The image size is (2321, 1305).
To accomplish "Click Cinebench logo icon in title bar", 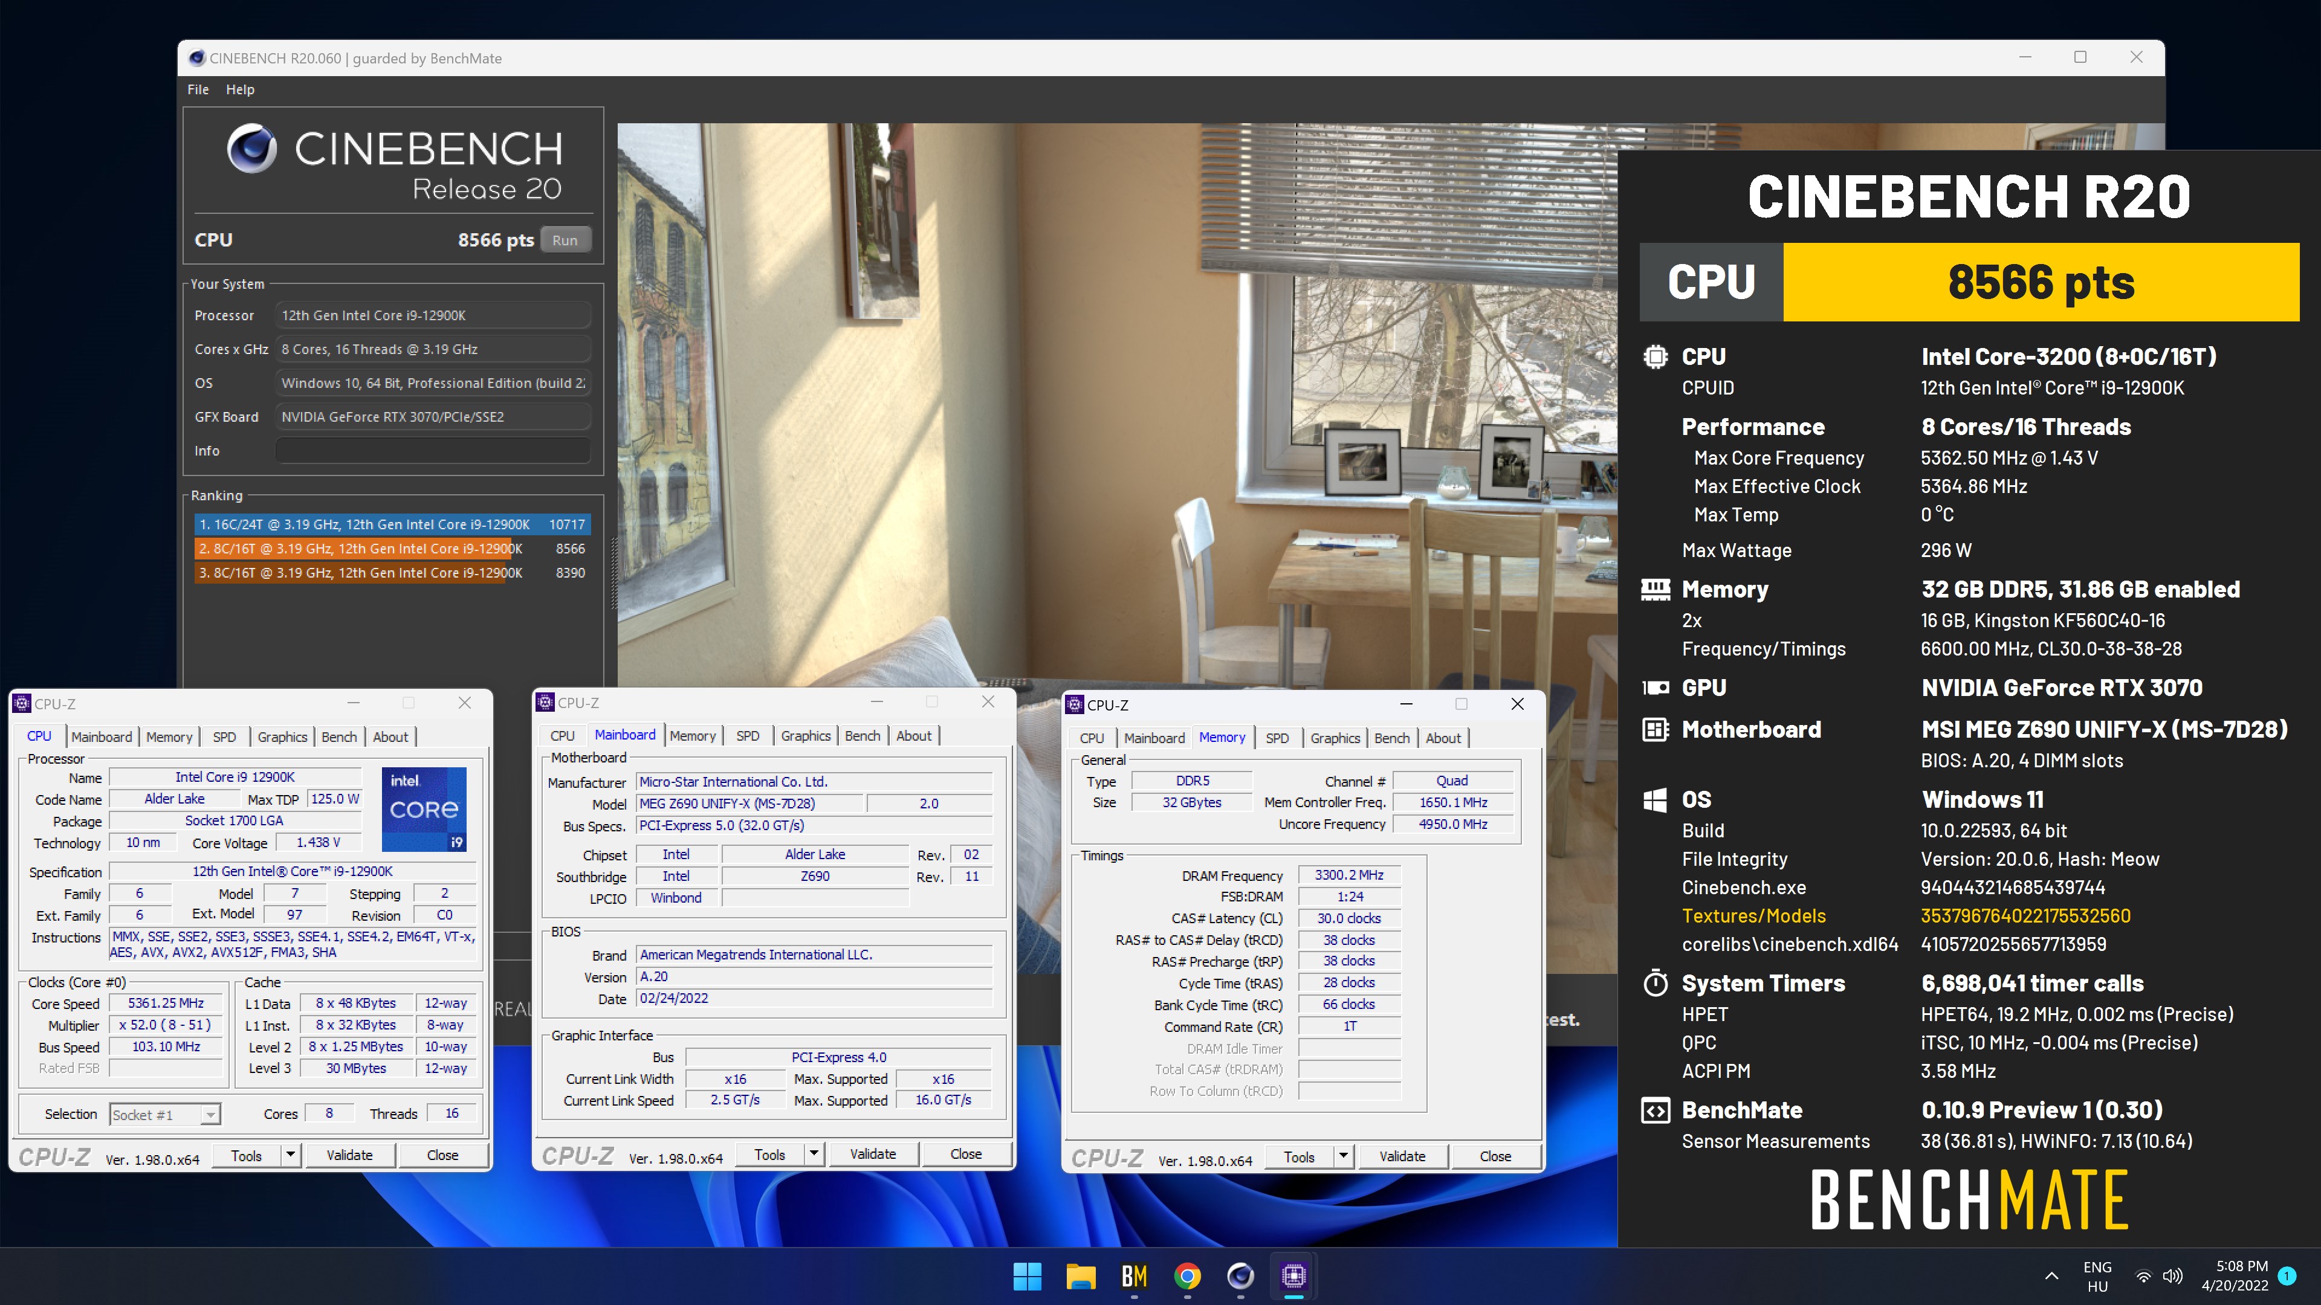I will 196,57.
